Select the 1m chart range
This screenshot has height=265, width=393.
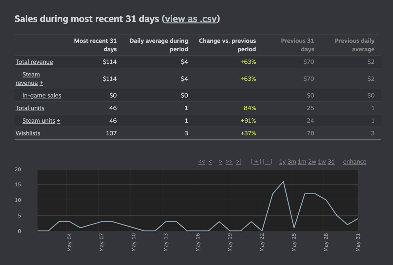pos(301,161)
